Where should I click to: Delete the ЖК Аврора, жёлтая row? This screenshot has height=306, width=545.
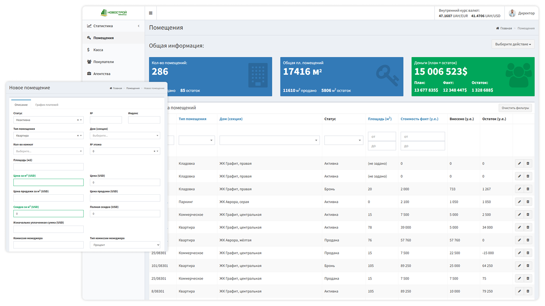(x=528, y=240)
